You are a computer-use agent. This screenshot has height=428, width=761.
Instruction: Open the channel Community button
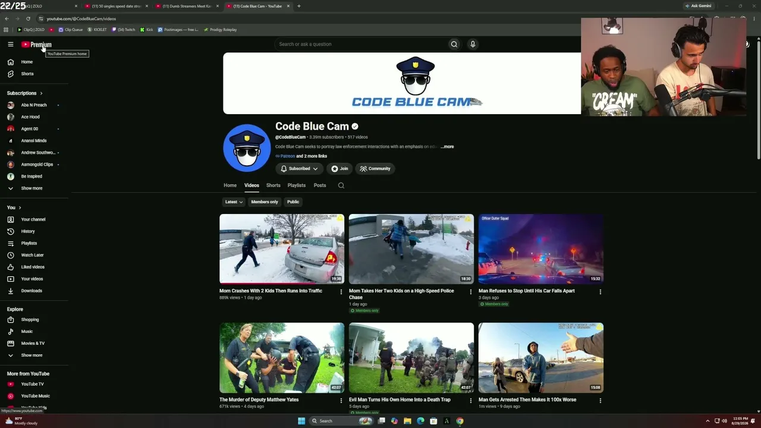(375, 169)
